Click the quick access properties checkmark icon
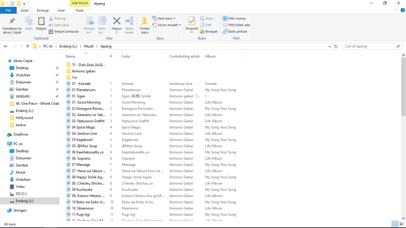 [12, 3]
